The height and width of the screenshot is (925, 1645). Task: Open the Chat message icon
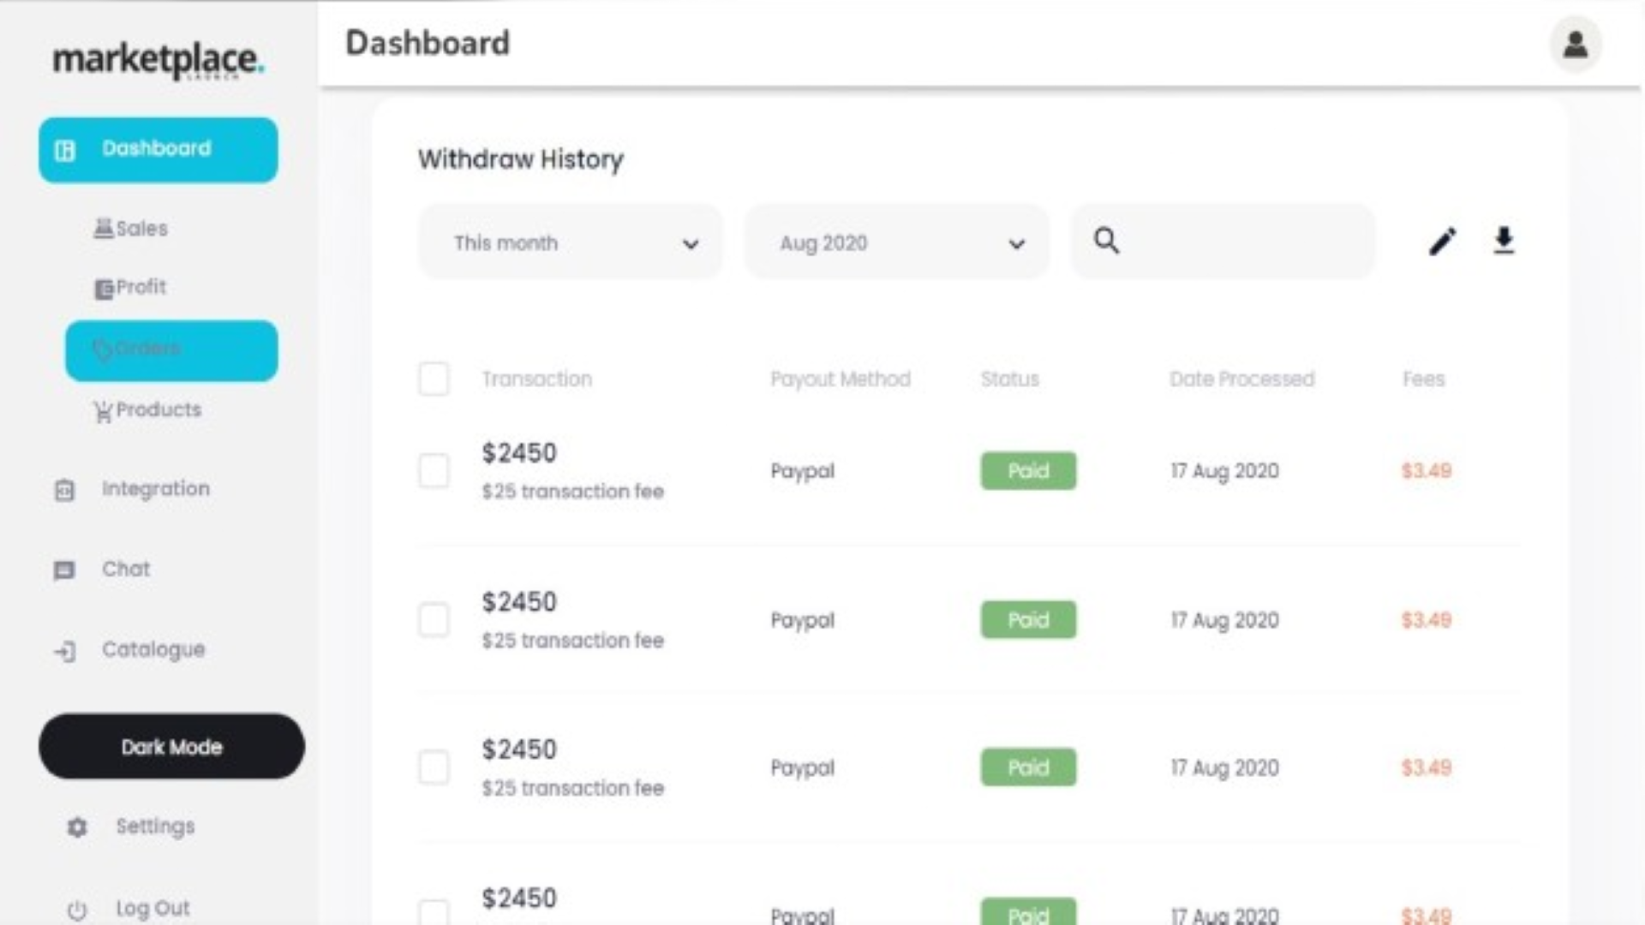[x=63, y=570]
